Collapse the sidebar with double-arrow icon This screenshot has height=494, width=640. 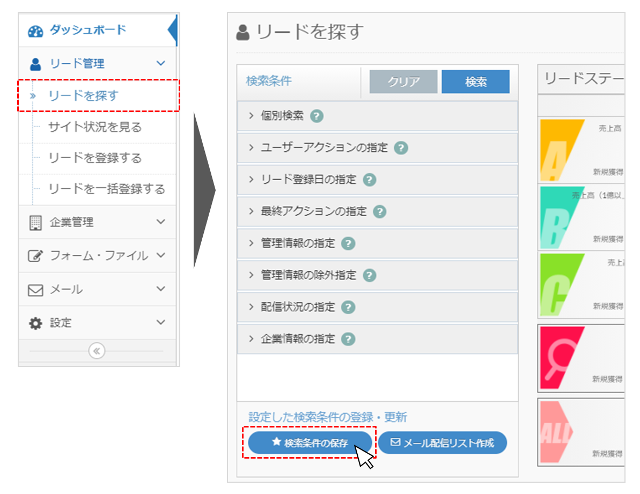[x=97, y=351]
